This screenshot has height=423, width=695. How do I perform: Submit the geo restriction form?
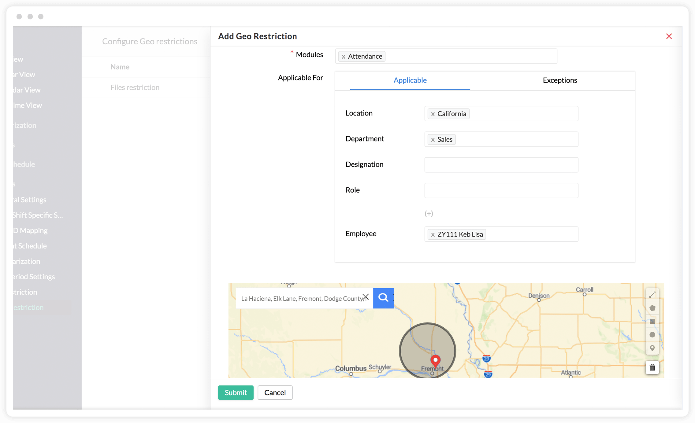(236, 392)
